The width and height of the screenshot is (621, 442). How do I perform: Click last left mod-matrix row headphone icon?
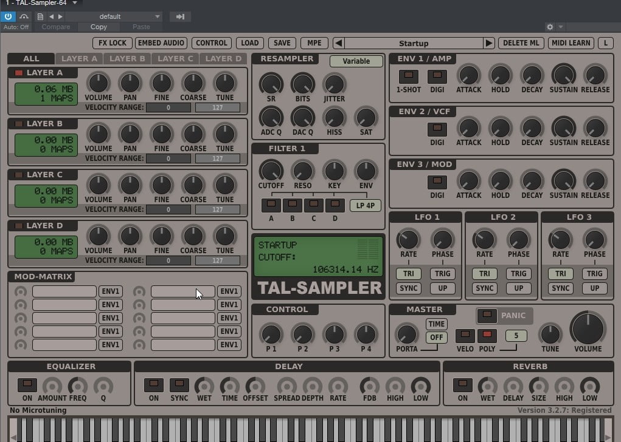(21, 345)
